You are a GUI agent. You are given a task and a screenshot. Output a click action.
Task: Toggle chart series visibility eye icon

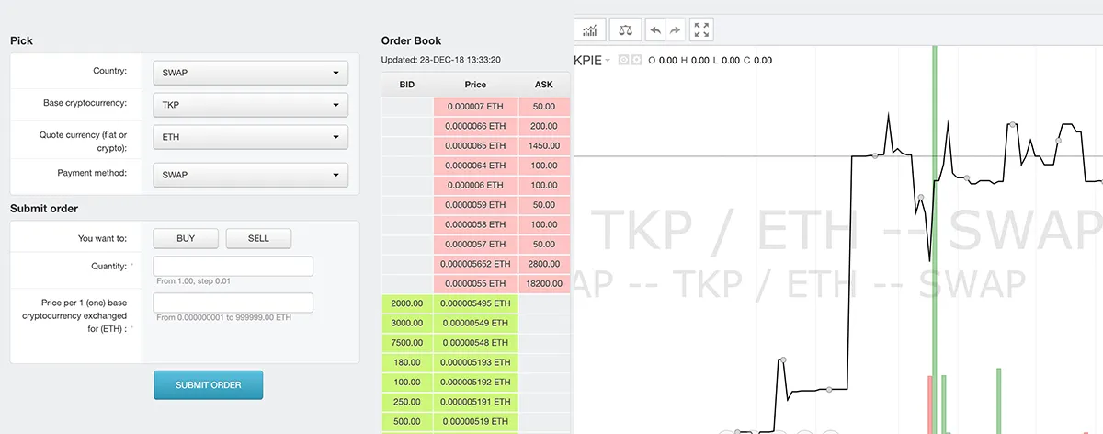(622, 60)
